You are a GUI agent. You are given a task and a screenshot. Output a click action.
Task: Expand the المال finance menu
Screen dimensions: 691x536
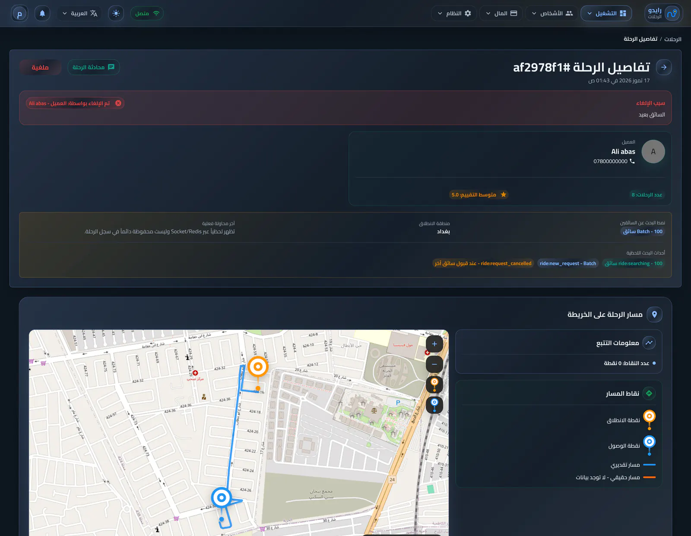[x=501, y=13]
